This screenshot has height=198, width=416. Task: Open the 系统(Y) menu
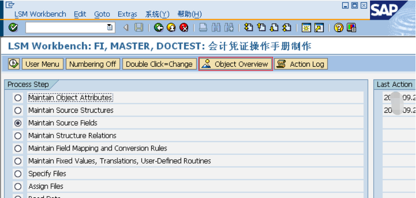pos(157,14)
